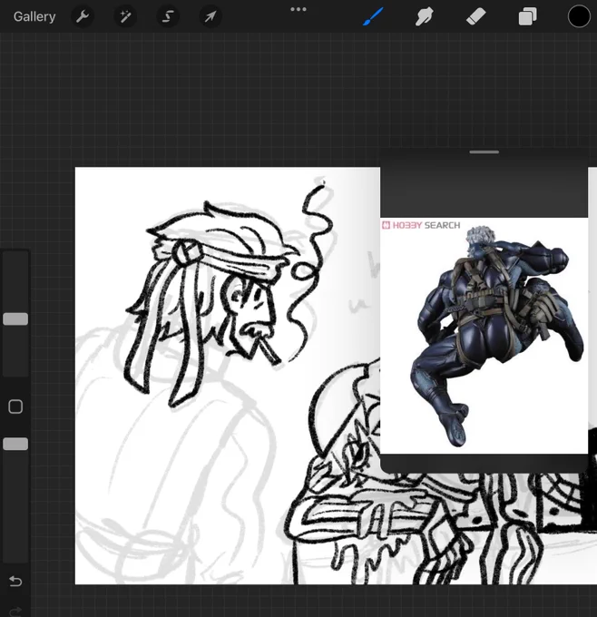Undo the last stroke

tap(15, 582)
